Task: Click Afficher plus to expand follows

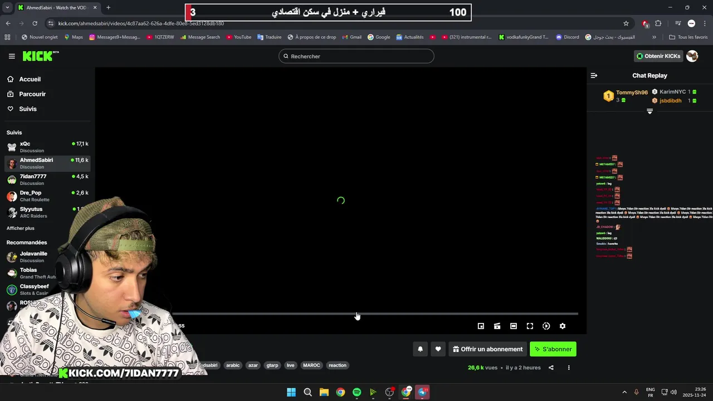Action: point(21,228)
